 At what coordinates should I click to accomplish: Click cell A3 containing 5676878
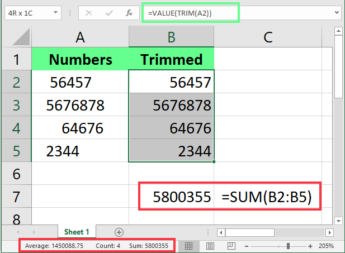coord(80,105)
